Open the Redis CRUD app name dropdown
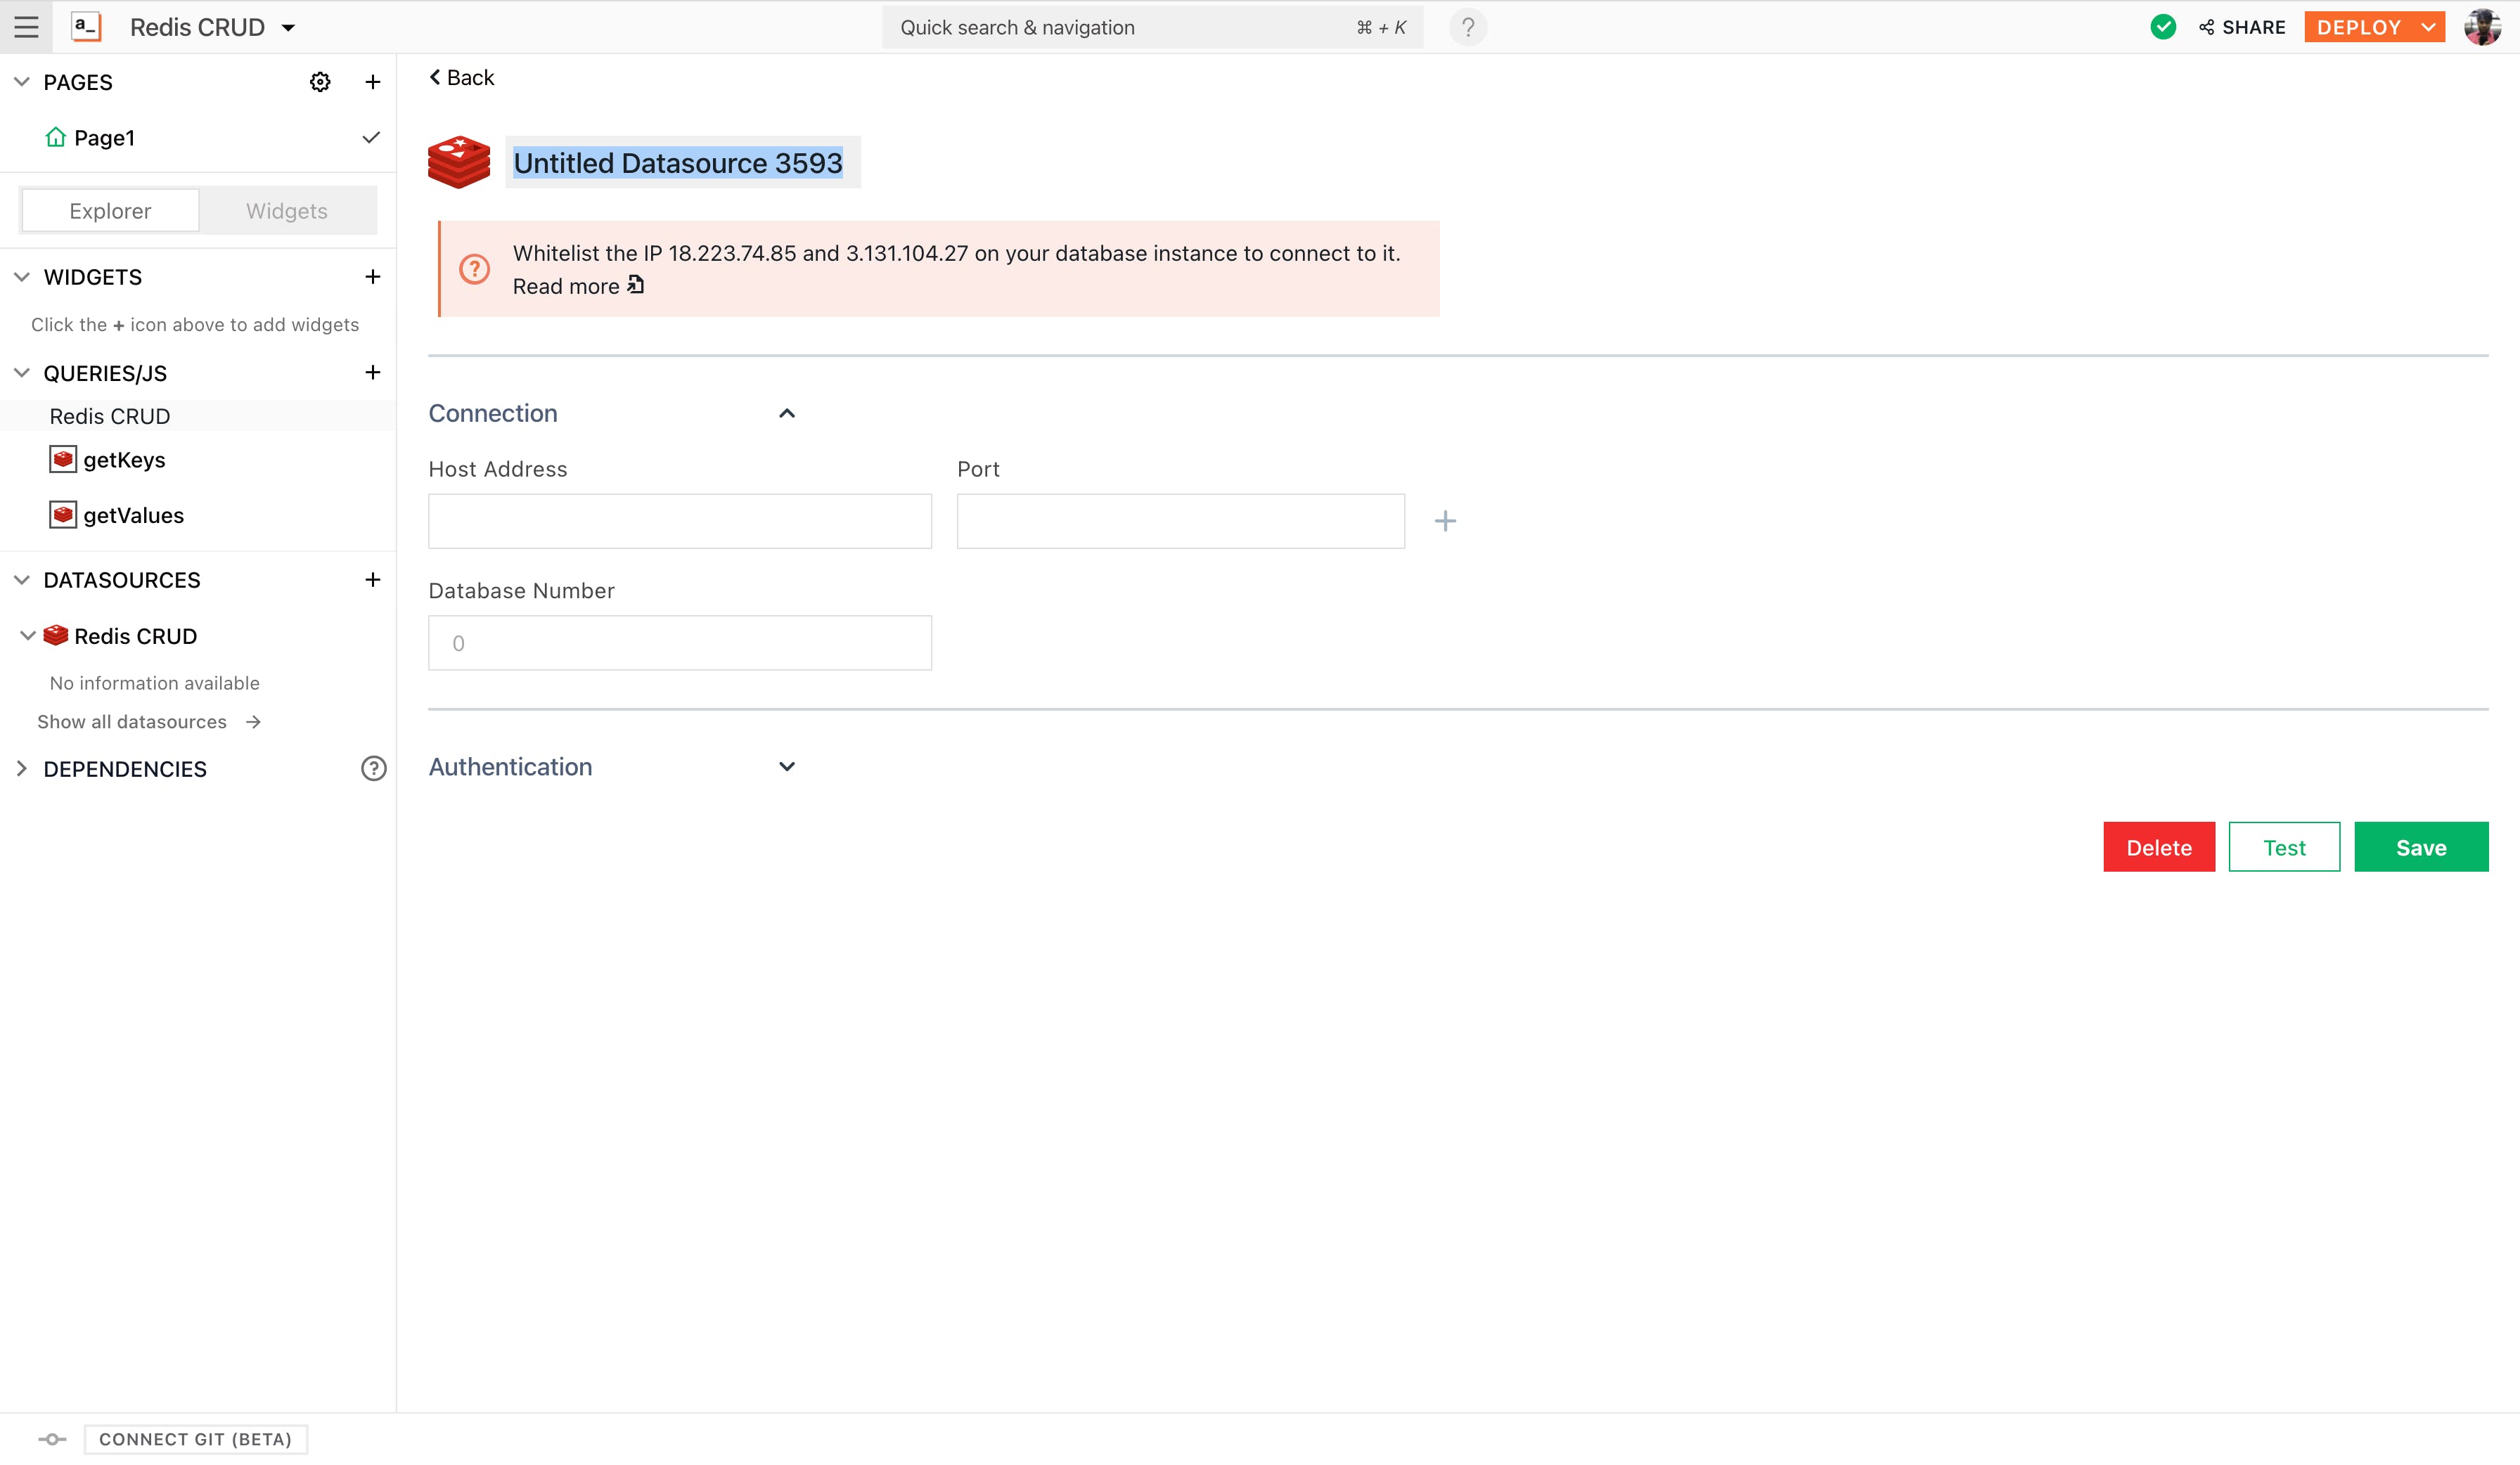Image resolution: width=2520 pixels, height=1465 pixels. [288, 28]
